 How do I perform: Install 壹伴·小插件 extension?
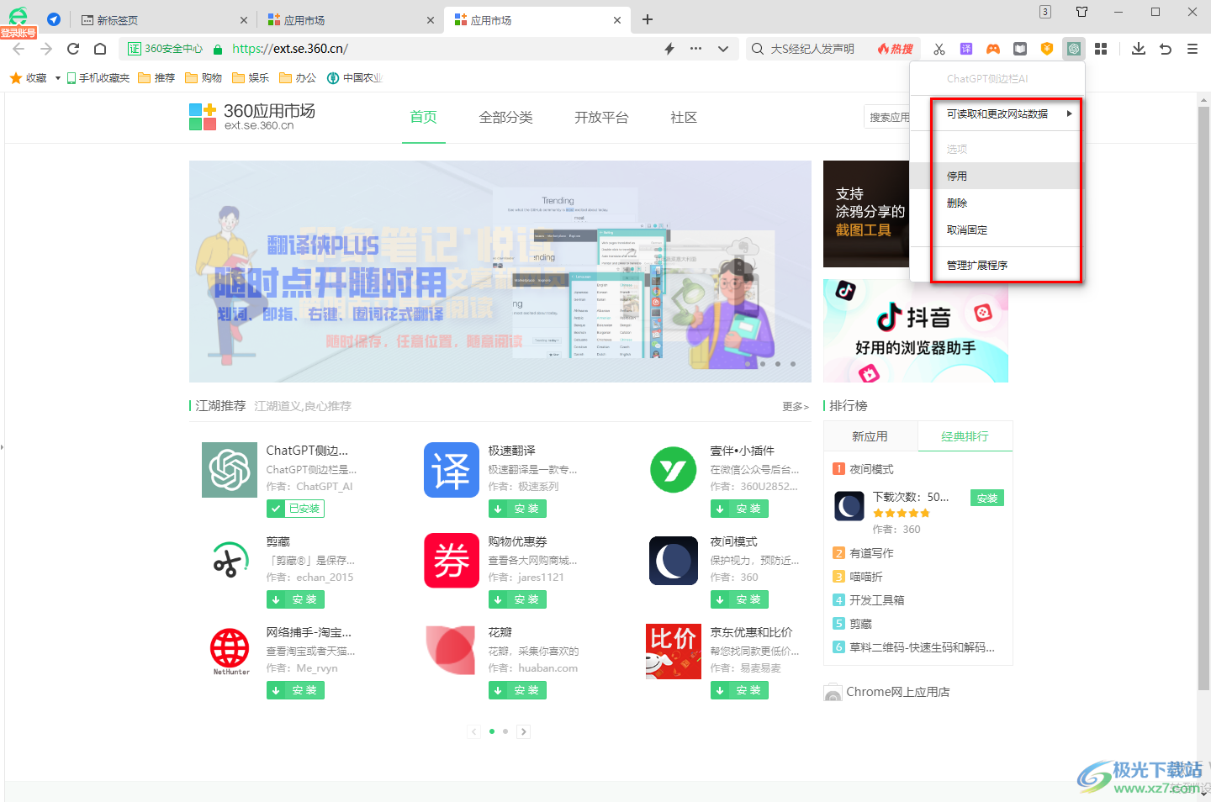coord(740,509)
